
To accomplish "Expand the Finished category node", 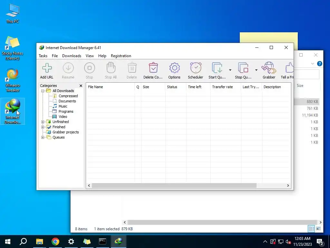I will pos(43,127).
